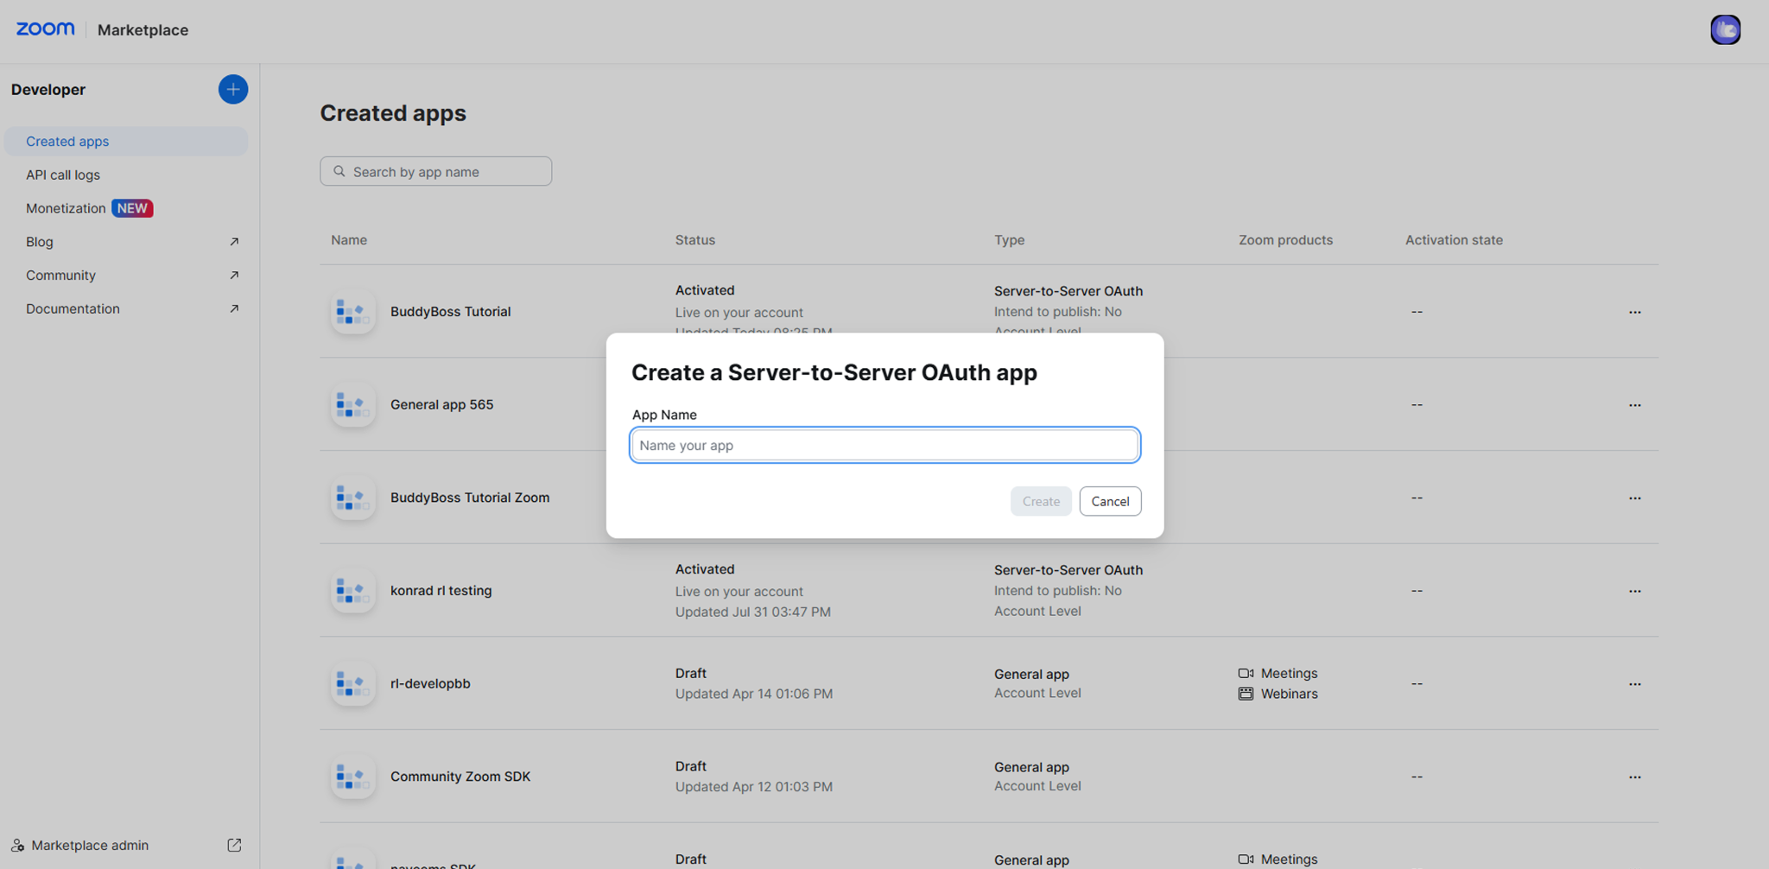Click the Marketplace admin person icon
1769x869 pixels.
coord(17,845)
